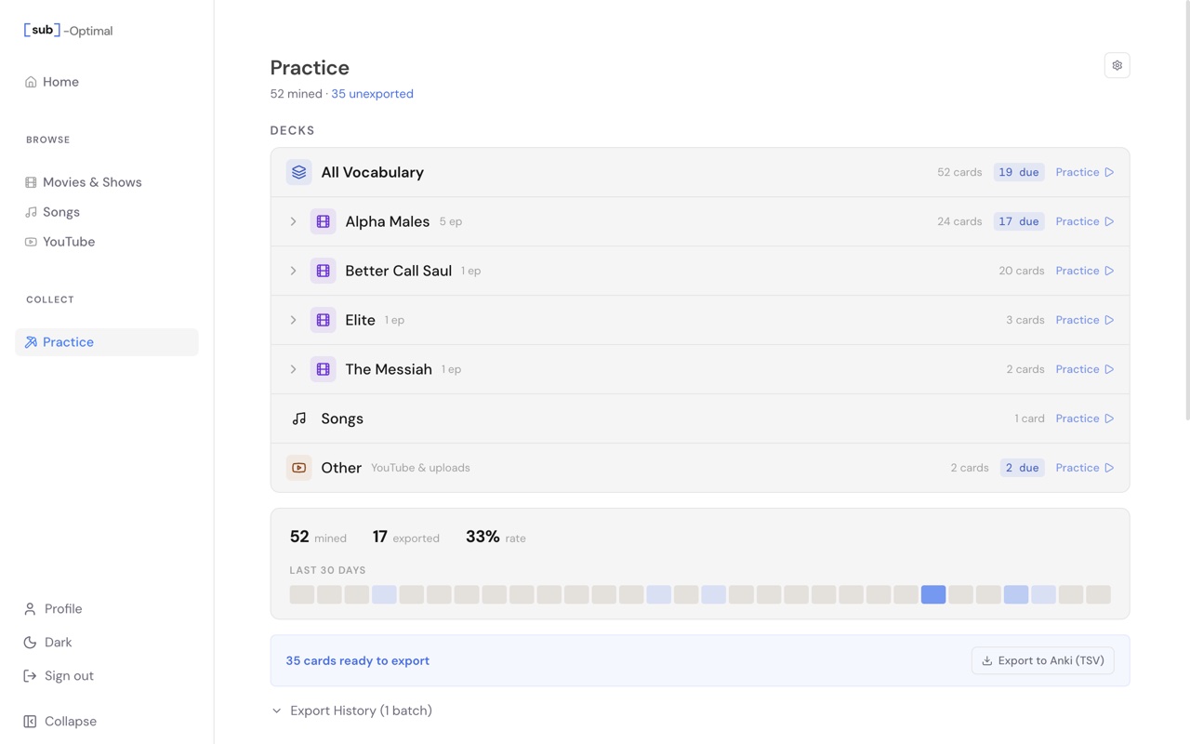Viewport: 1190px width, 744px height.
Task: Click The Messiah deck film icon
Action: pyautogui.click(x=323, y=369)
